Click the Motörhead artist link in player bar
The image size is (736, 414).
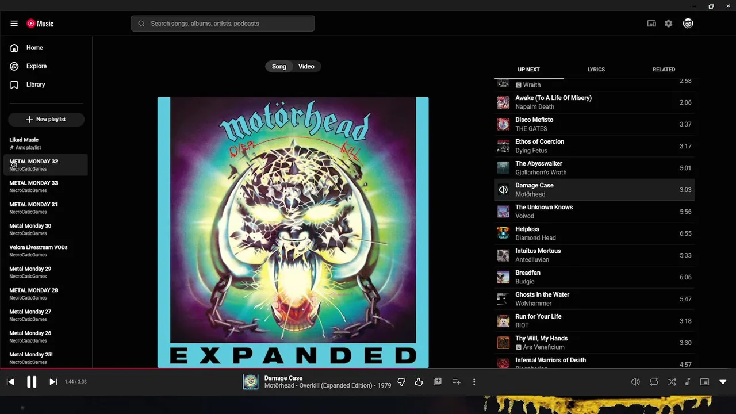[279, 386]
